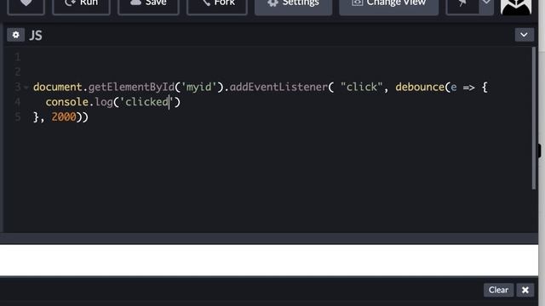The height and width of the screenshot is (306, 545).
Task: Click line number 1 in gutter
Action: 18,57
